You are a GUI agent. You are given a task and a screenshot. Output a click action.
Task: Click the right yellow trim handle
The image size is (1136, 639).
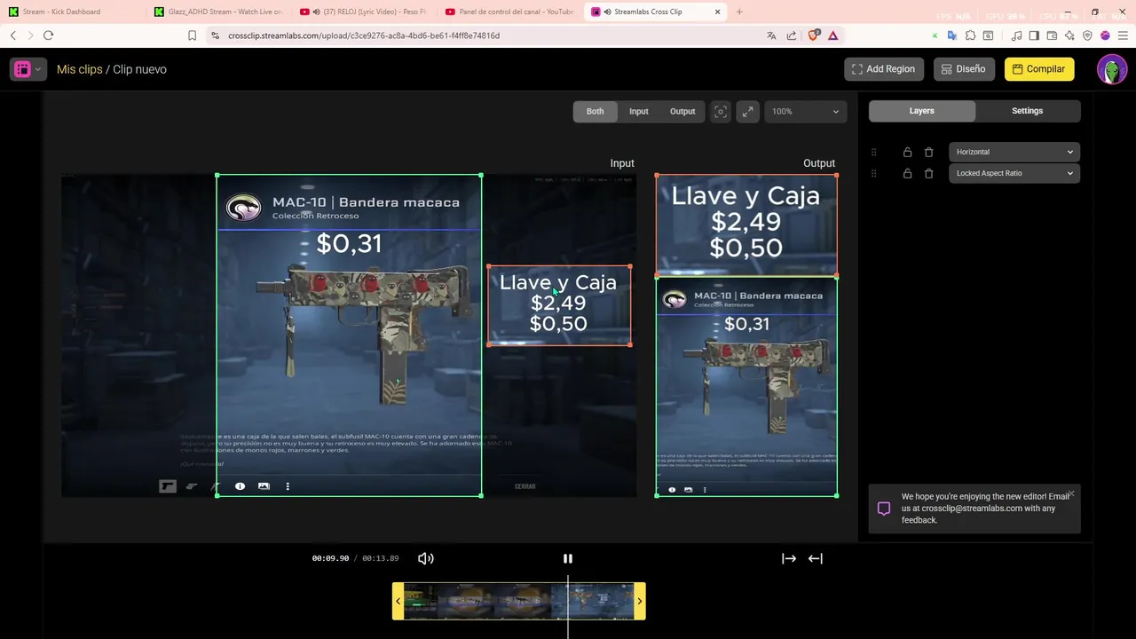tap(640, 601)
